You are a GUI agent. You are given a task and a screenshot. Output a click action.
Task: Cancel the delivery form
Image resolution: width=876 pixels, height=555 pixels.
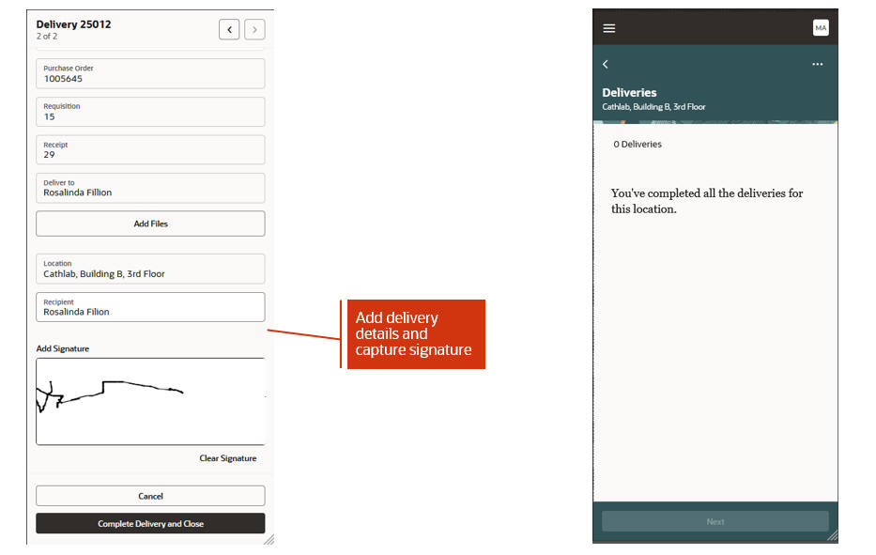(150, 495)
